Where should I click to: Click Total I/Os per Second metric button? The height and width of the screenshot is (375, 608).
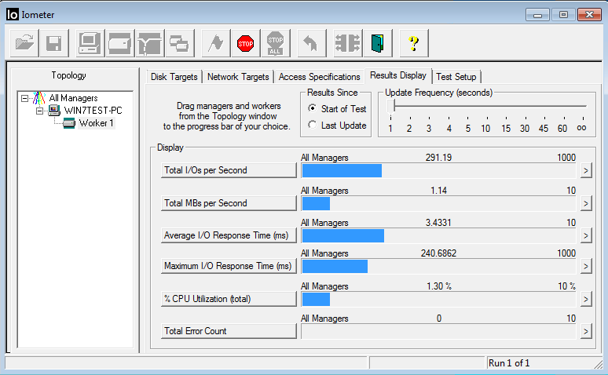[229, 170]
